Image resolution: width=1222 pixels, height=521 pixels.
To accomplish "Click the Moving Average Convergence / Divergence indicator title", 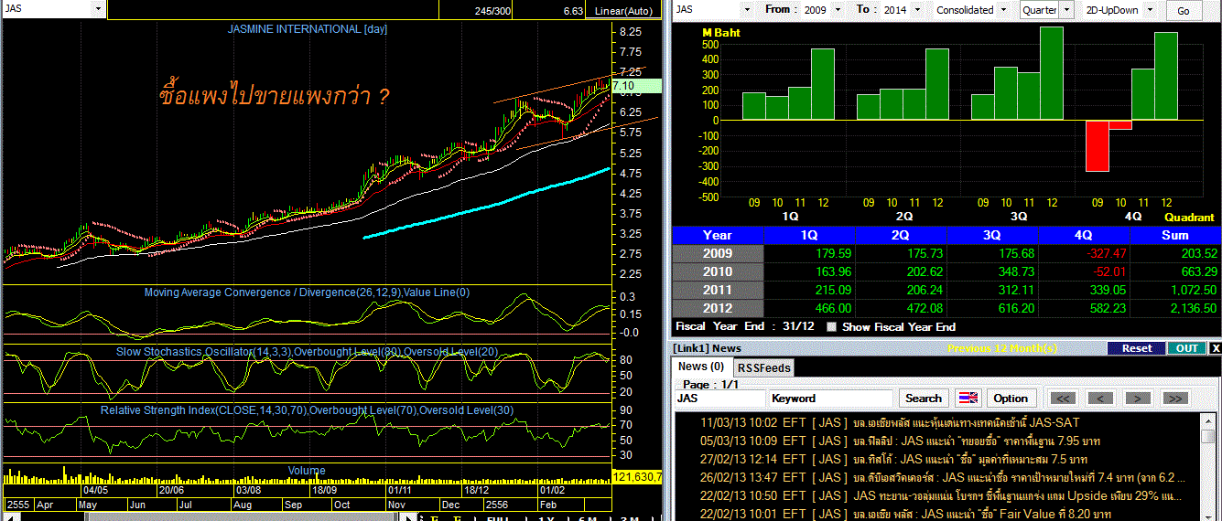I will click(x=307, y=292).
